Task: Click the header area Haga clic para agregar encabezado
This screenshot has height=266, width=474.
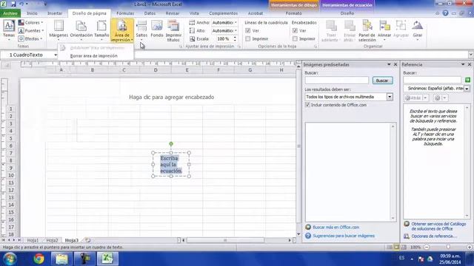Action: click(x=171, y=97)
